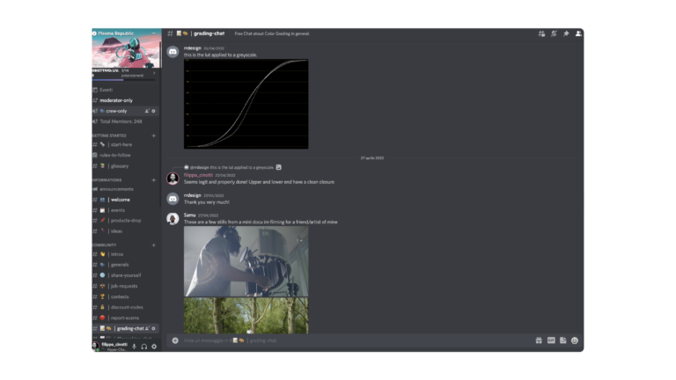Click the plus attachment button in message bar
676x380 pixels.
pyautogui.click(x=175, y=340)
